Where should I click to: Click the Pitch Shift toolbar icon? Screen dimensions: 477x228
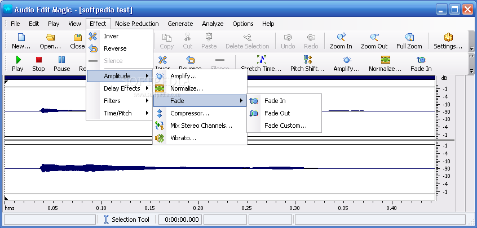[x=307, y=60]
